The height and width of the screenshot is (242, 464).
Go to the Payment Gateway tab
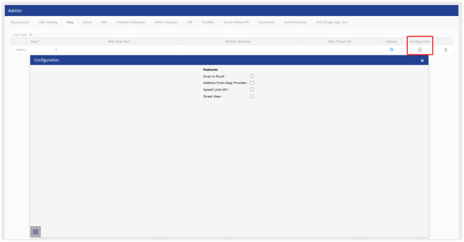tap(131, 22)
